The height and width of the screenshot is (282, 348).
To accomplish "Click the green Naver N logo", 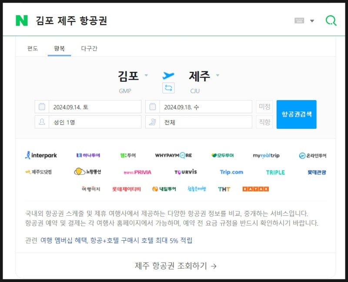I will [22, 20].
